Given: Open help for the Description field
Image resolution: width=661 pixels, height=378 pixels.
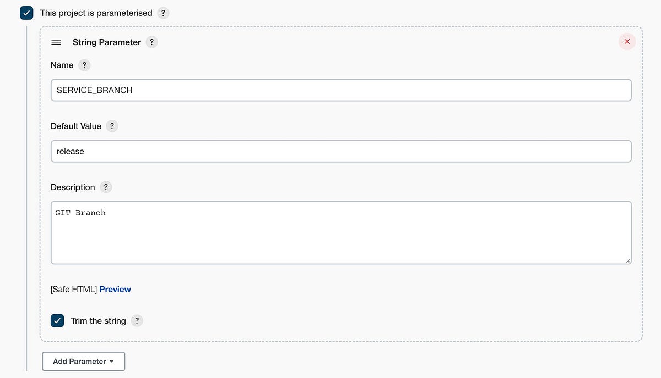Looking at the screenshot, I should point(106,187).
